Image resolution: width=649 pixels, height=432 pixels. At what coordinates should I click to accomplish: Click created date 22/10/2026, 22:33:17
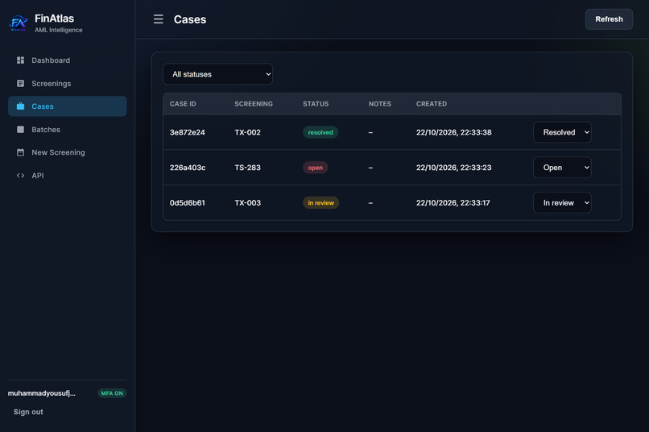(453, 202)
